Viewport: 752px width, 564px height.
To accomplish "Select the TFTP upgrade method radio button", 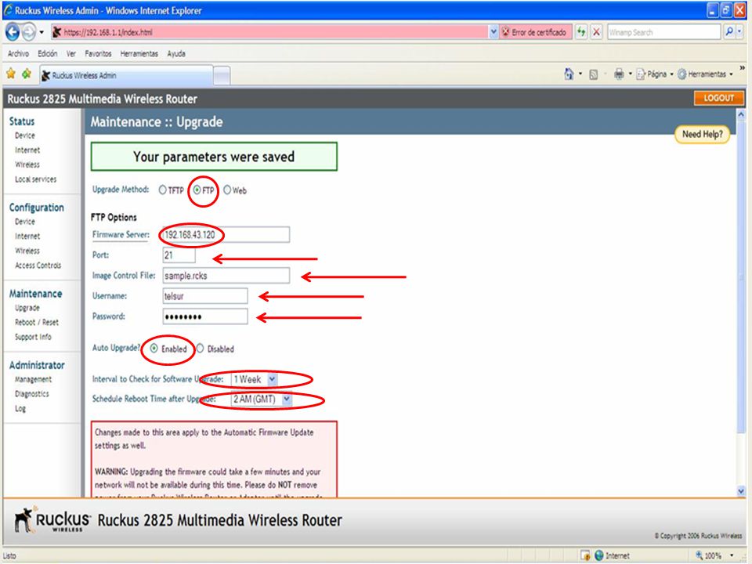I will [x=163, y=190].
